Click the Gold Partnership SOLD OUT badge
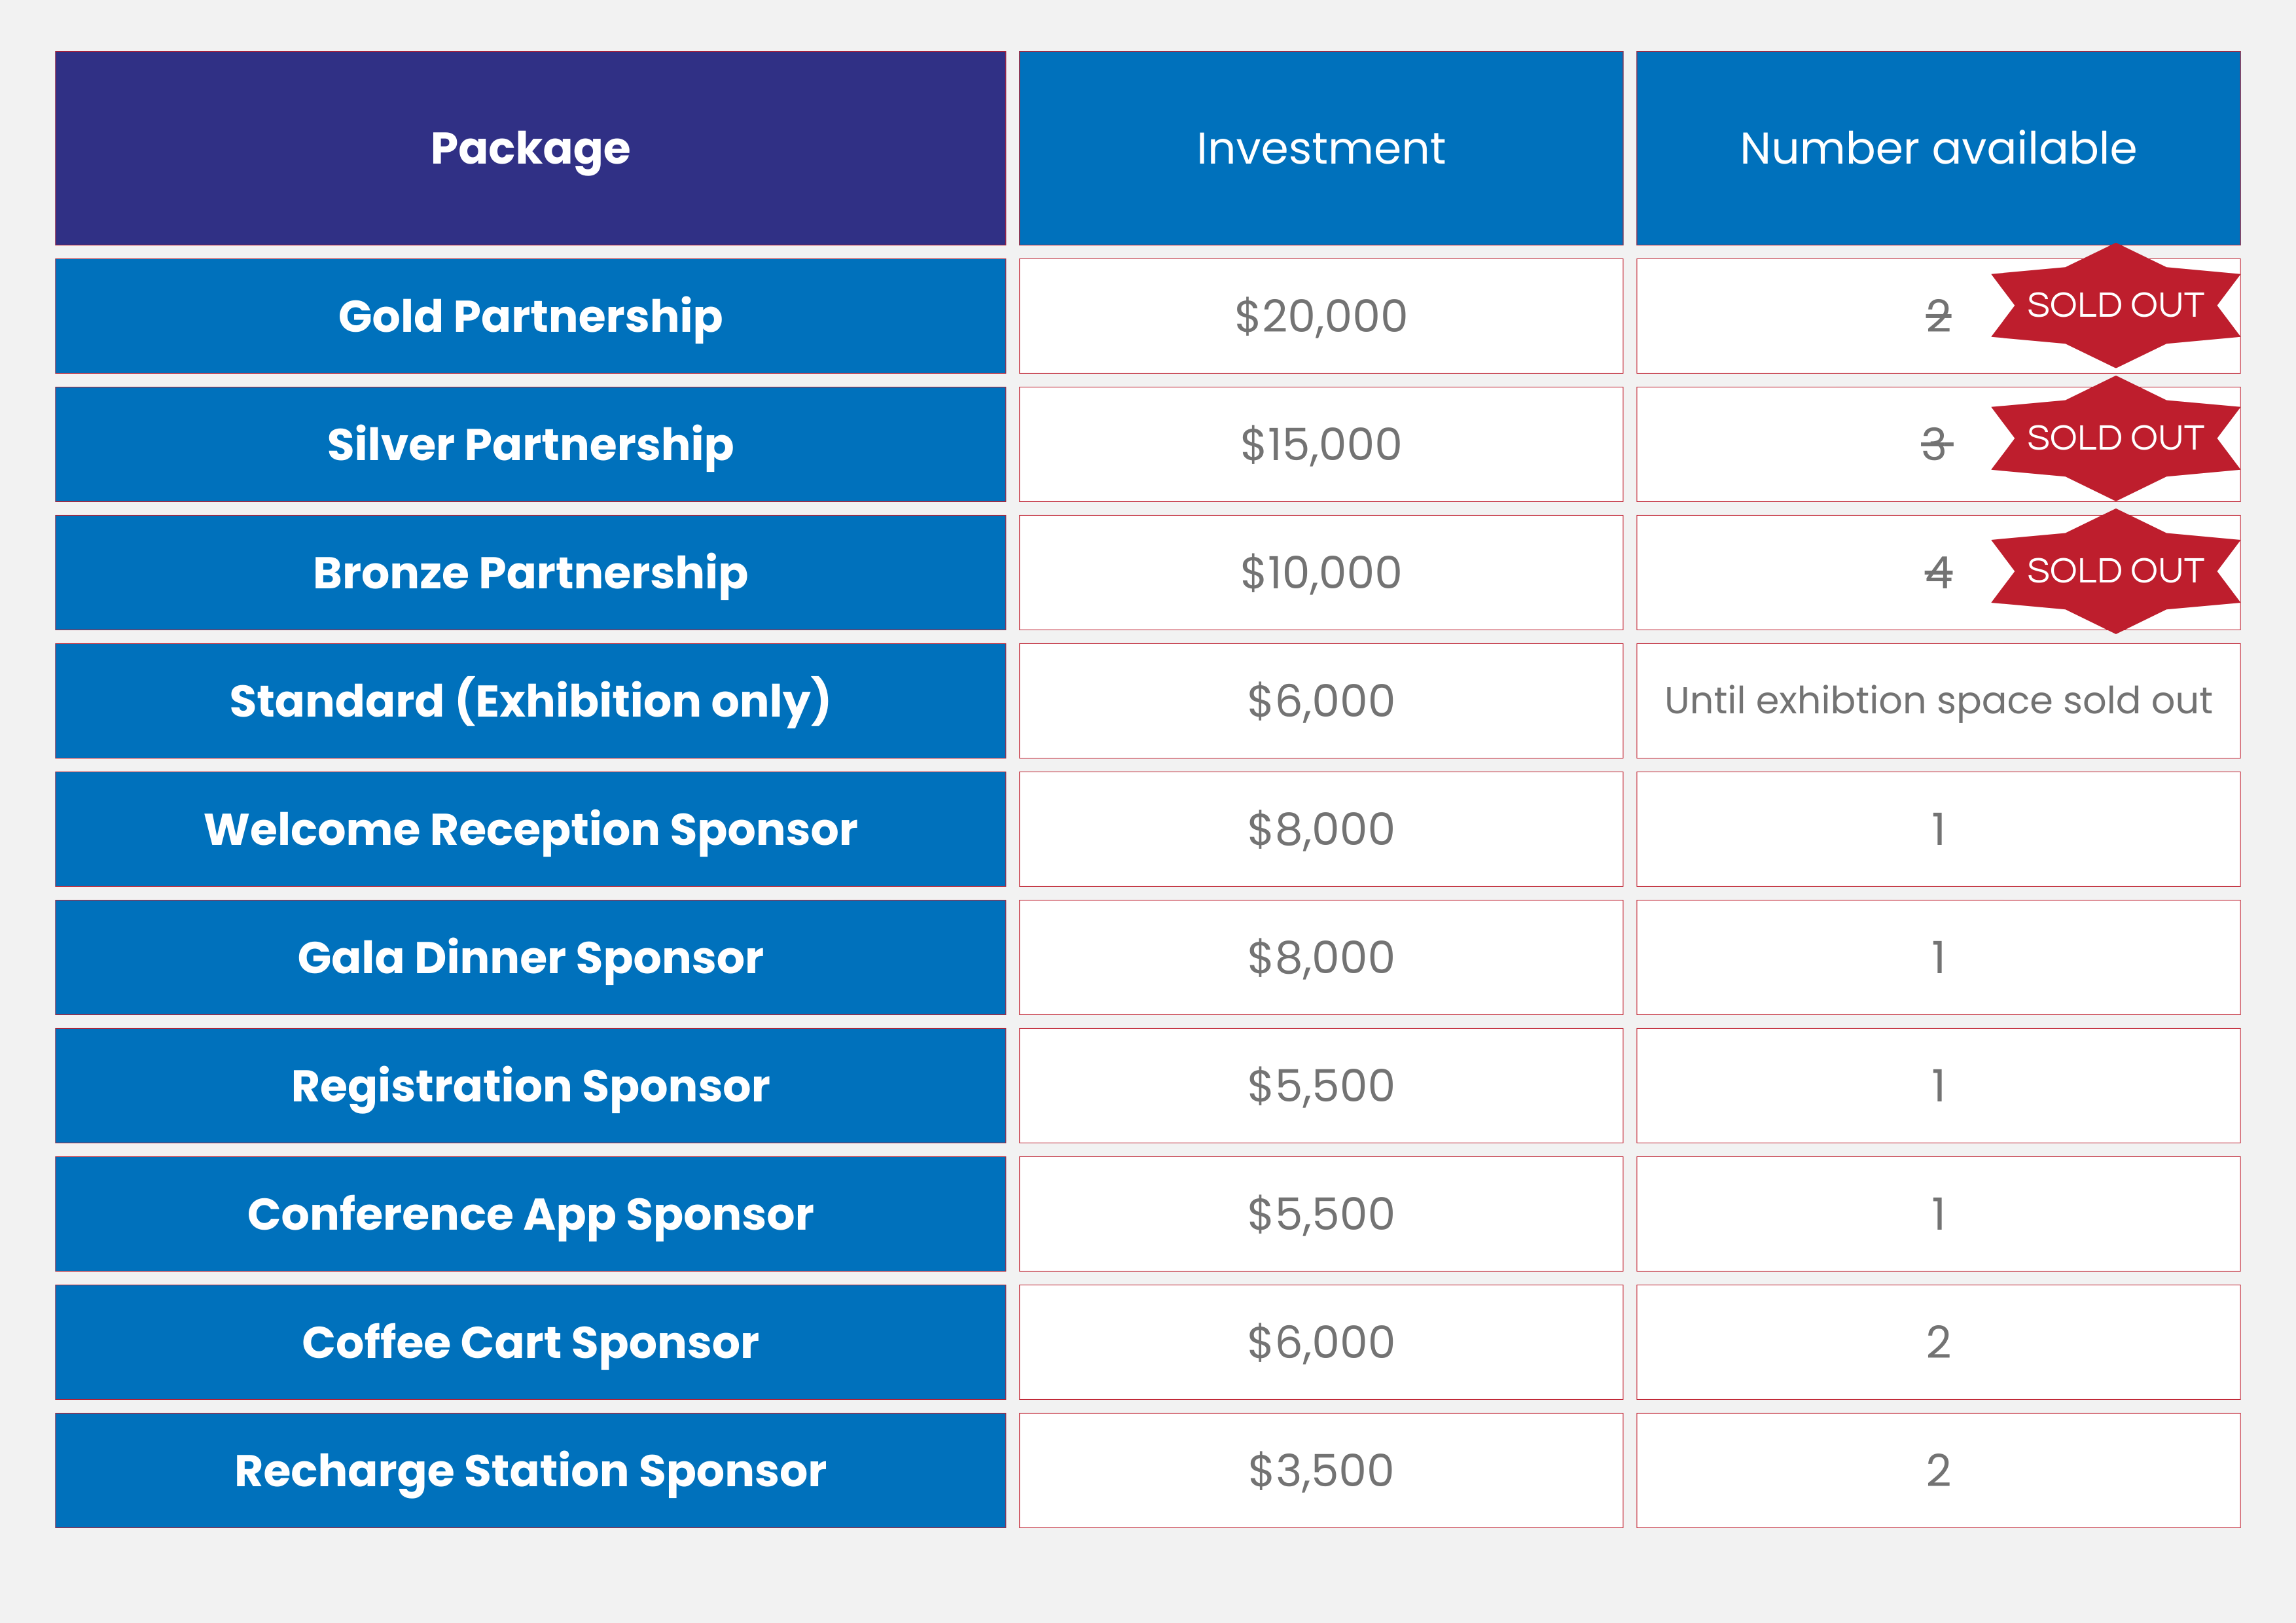 [x=2114, y=306]
